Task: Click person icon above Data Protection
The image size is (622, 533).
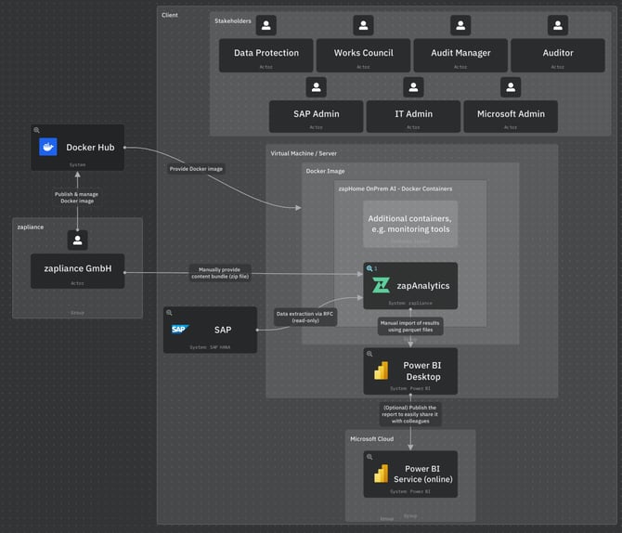Action: coord(266,26)
